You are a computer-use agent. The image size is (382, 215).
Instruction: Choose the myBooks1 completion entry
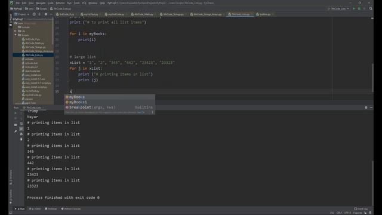pos(109,102)
